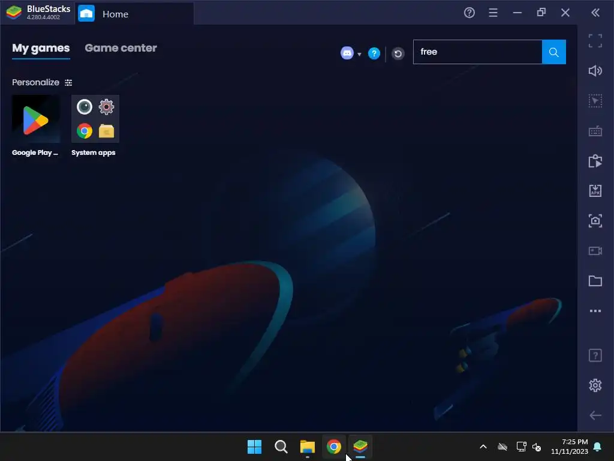Open File Explorer from the taskbar
The image size is (614, 461).
tap(308, 447)
